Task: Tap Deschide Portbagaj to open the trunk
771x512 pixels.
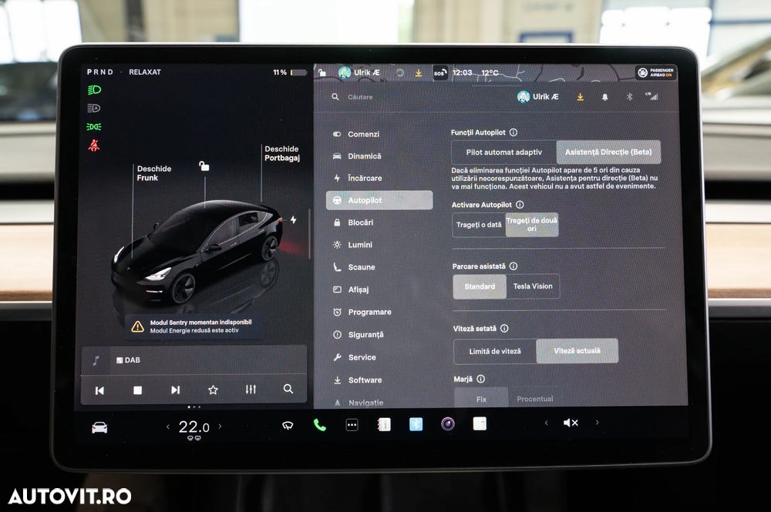Action: pos(282,153)
